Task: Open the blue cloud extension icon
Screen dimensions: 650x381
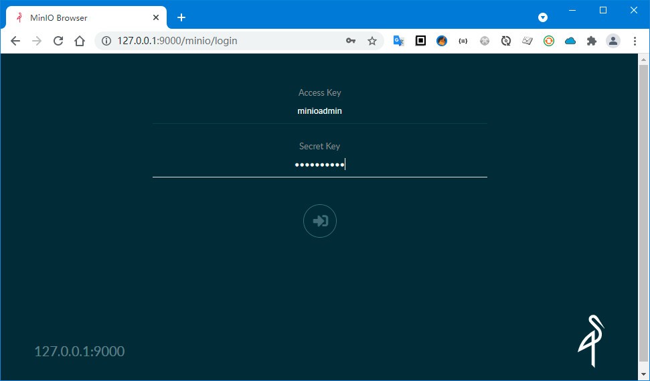Action: coord(570,41)
